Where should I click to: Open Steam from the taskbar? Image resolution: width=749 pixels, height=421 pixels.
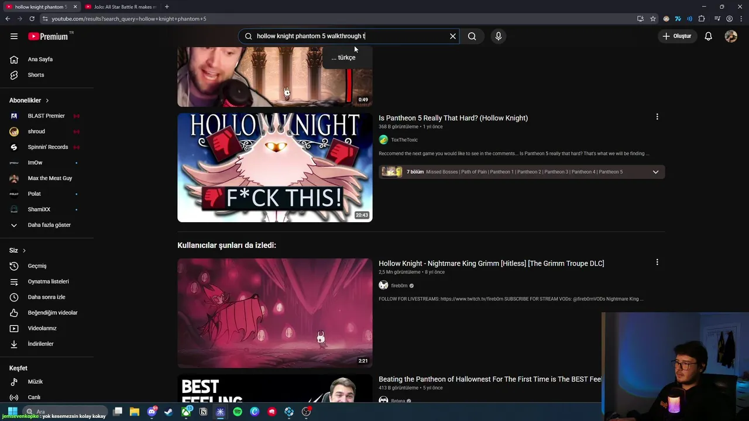[169, 412]
